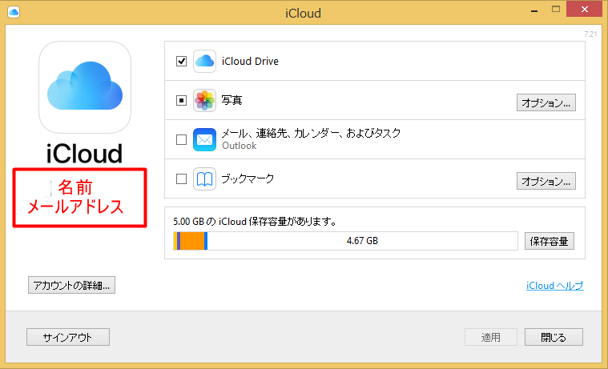Screen dimensions: 608x369
Task: Minimize the iCloud window
Action: pos(534,10)
